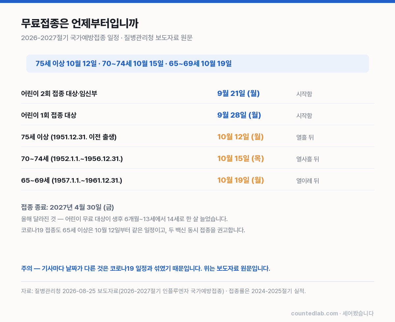Click the 열흘 뒤 status text
This screenshot has width=395, height=322.
pos(305,137)
